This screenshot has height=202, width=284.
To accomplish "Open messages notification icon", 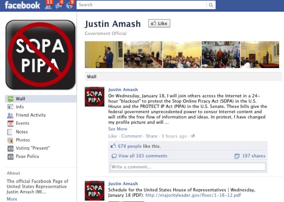I will [x=59, y=5].
